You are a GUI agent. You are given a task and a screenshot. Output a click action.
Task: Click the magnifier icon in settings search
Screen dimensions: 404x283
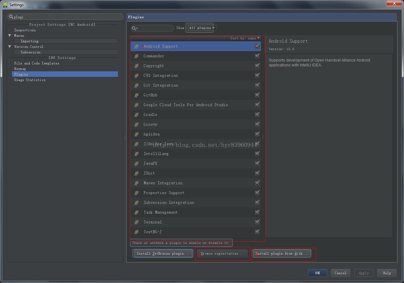tap(11, 17)
